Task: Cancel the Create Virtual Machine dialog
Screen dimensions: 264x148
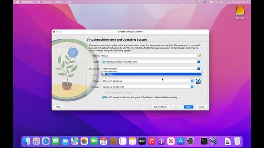Action: tap(202, 107)
